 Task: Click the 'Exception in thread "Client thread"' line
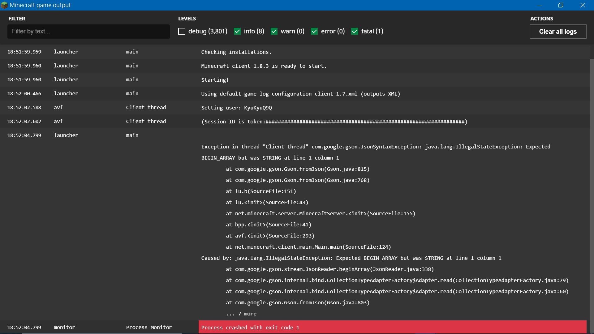pos(376,147)
